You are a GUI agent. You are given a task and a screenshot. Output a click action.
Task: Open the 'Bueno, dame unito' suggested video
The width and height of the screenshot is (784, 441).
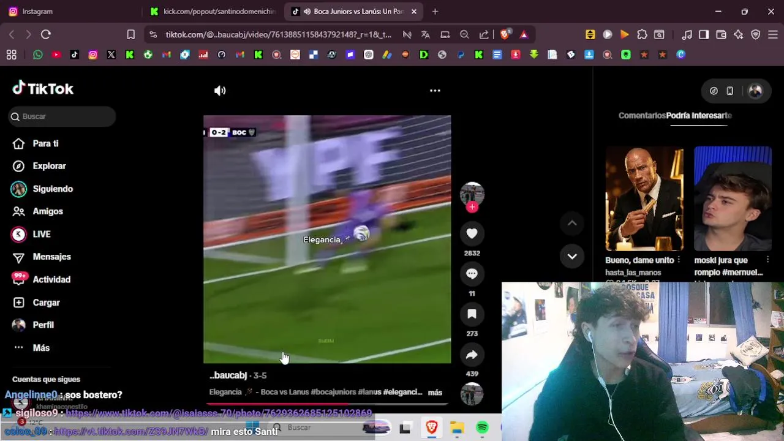(644, 198)
